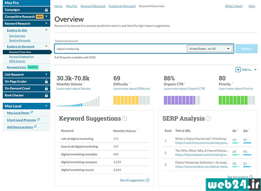
Task: Click the info icon beside PA column header
Action: (238, 130)
